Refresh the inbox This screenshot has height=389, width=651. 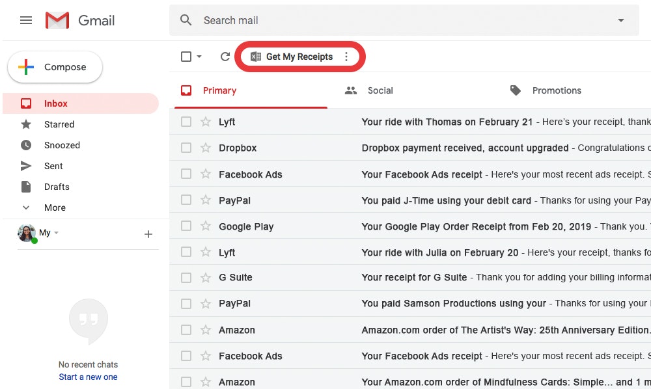pyautogui.click(x=225, y=57)
